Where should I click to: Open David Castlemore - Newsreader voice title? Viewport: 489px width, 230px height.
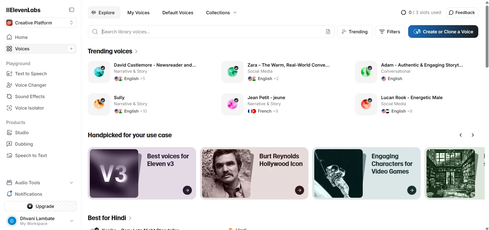[155, 65]
